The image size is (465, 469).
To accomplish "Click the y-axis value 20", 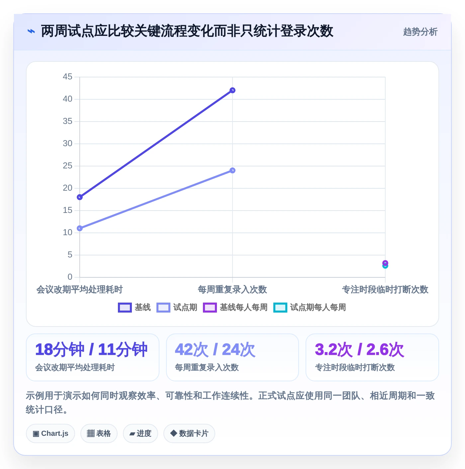I will 67,188.
